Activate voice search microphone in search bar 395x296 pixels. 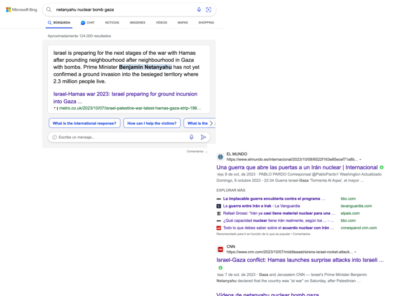[199, 9]
